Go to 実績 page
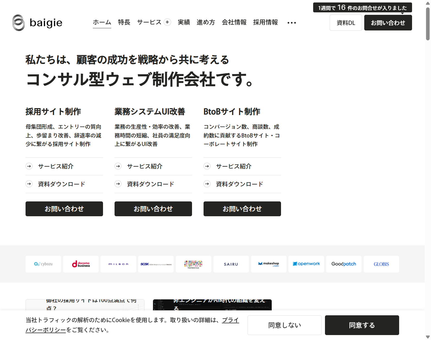The image size is (431, 340). coord(184,22)
